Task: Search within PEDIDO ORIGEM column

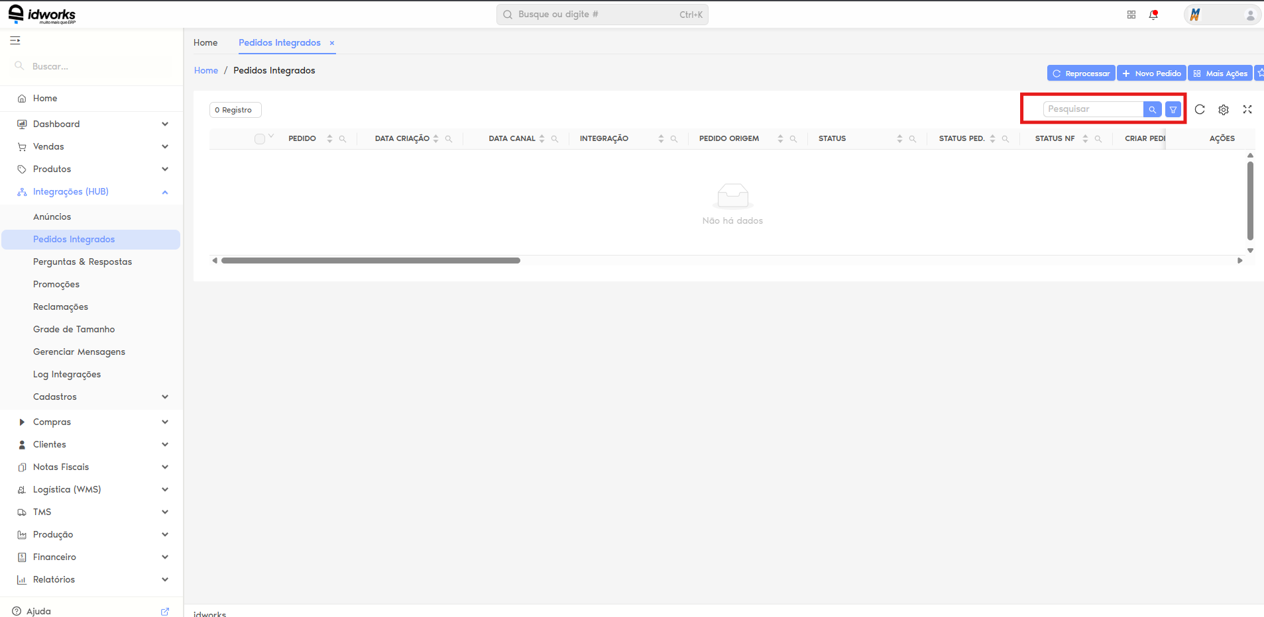Action: [x=793, y=138]
